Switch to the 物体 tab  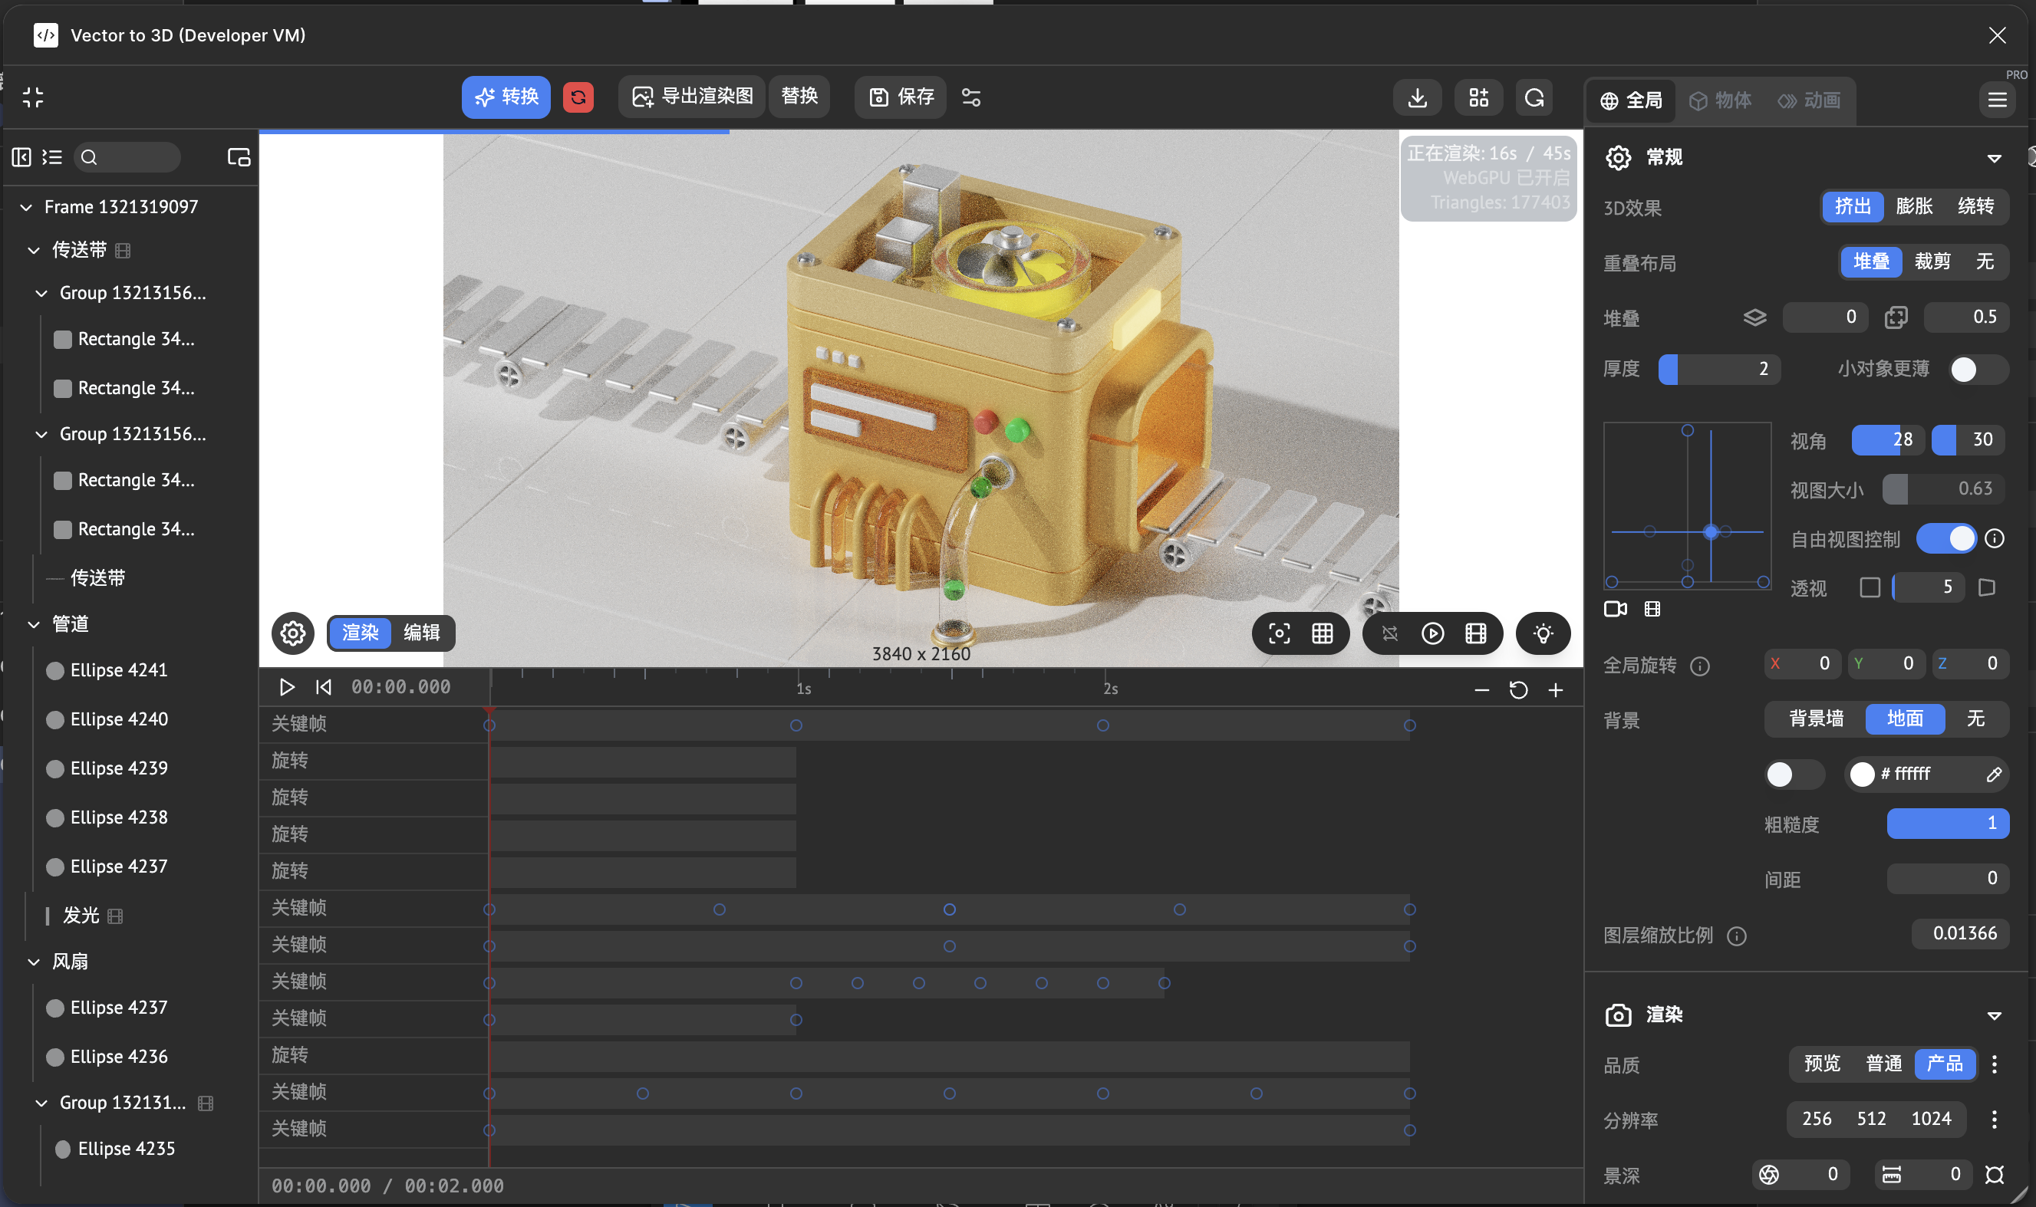click(x=1720, y=101)
